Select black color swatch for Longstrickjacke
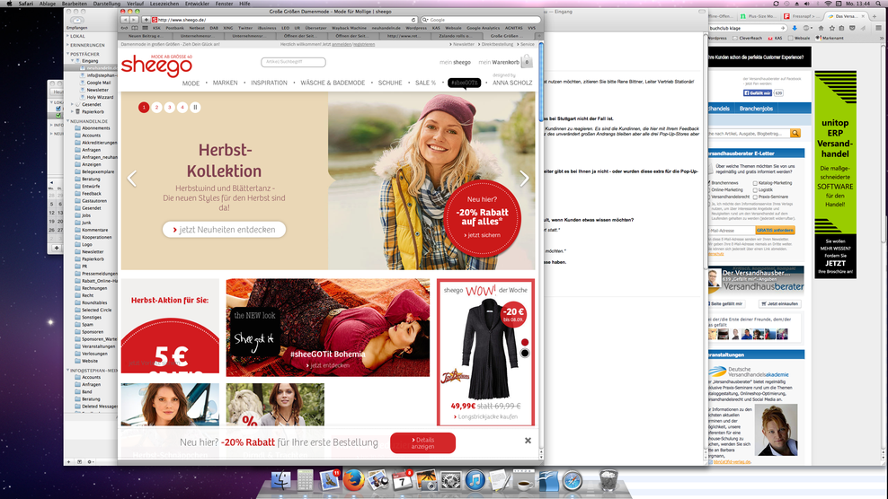This screenshot has width=888, height=499. [525, 353]
